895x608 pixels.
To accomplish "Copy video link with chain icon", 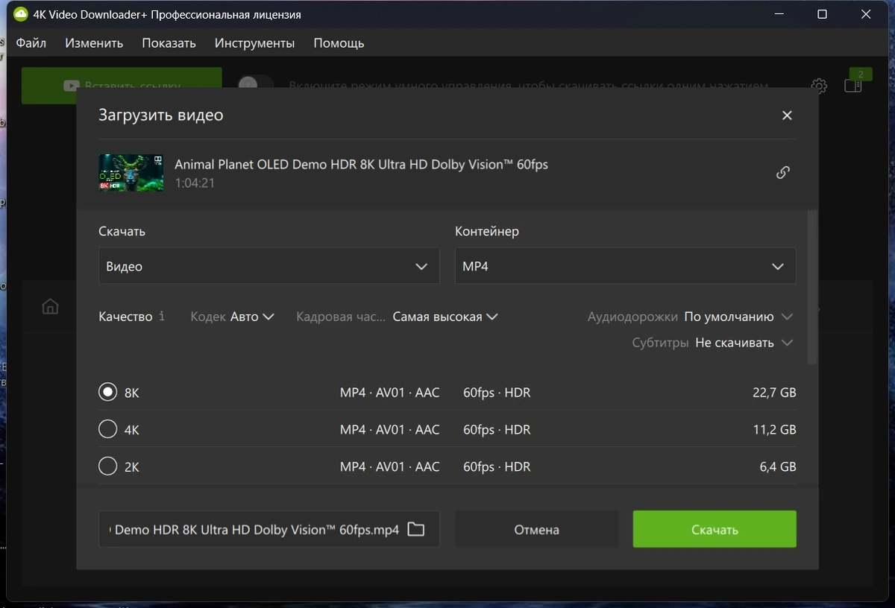I will (782, 173).
